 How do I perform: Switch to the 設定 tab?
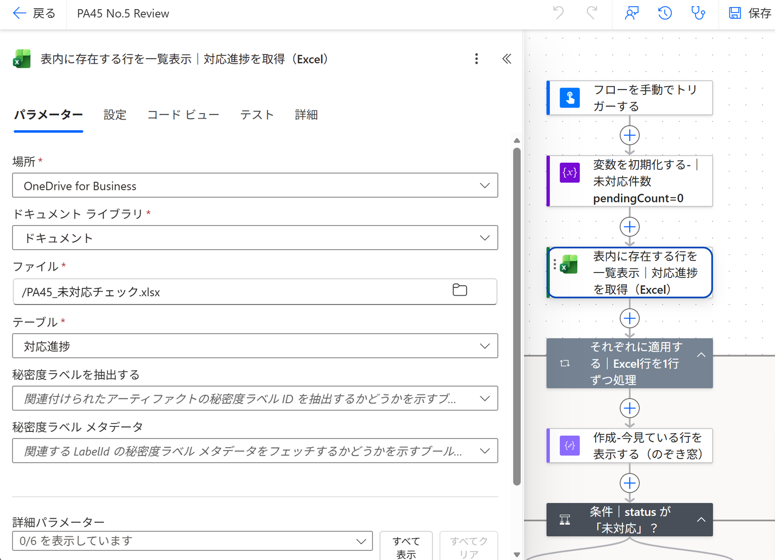[115, 115]
